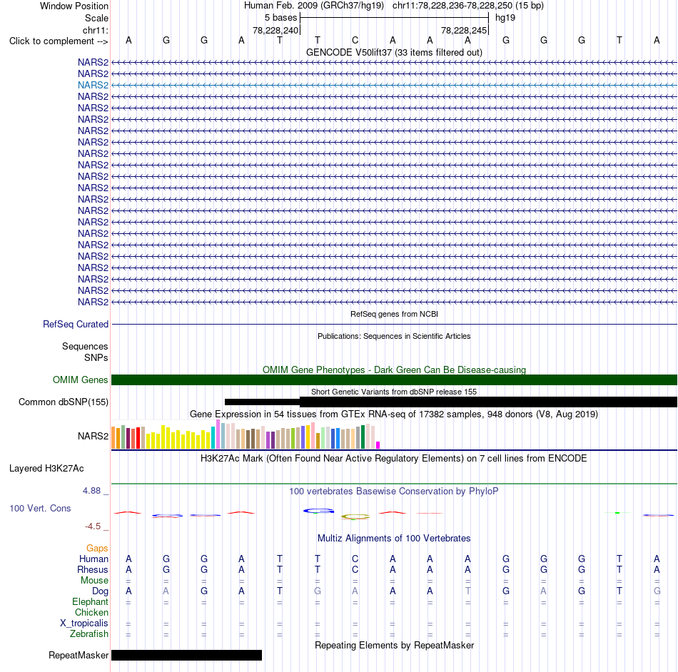Select the 'Zebrafish' alignment row label
This screenshot has height=672, width=678.
click(88, 633)
